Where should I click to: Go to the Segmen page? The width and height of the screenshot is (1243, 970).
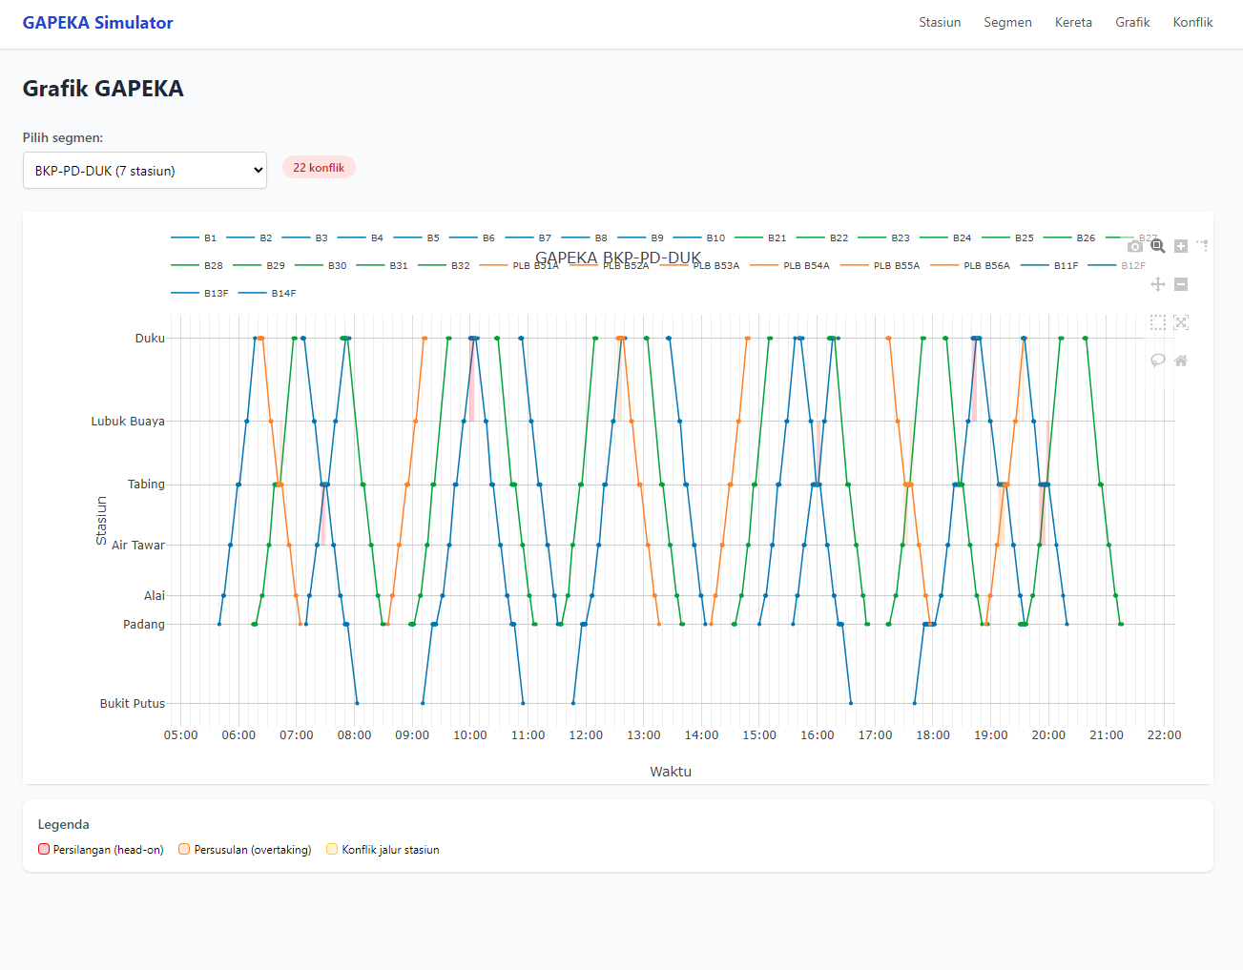(1007, 22)
